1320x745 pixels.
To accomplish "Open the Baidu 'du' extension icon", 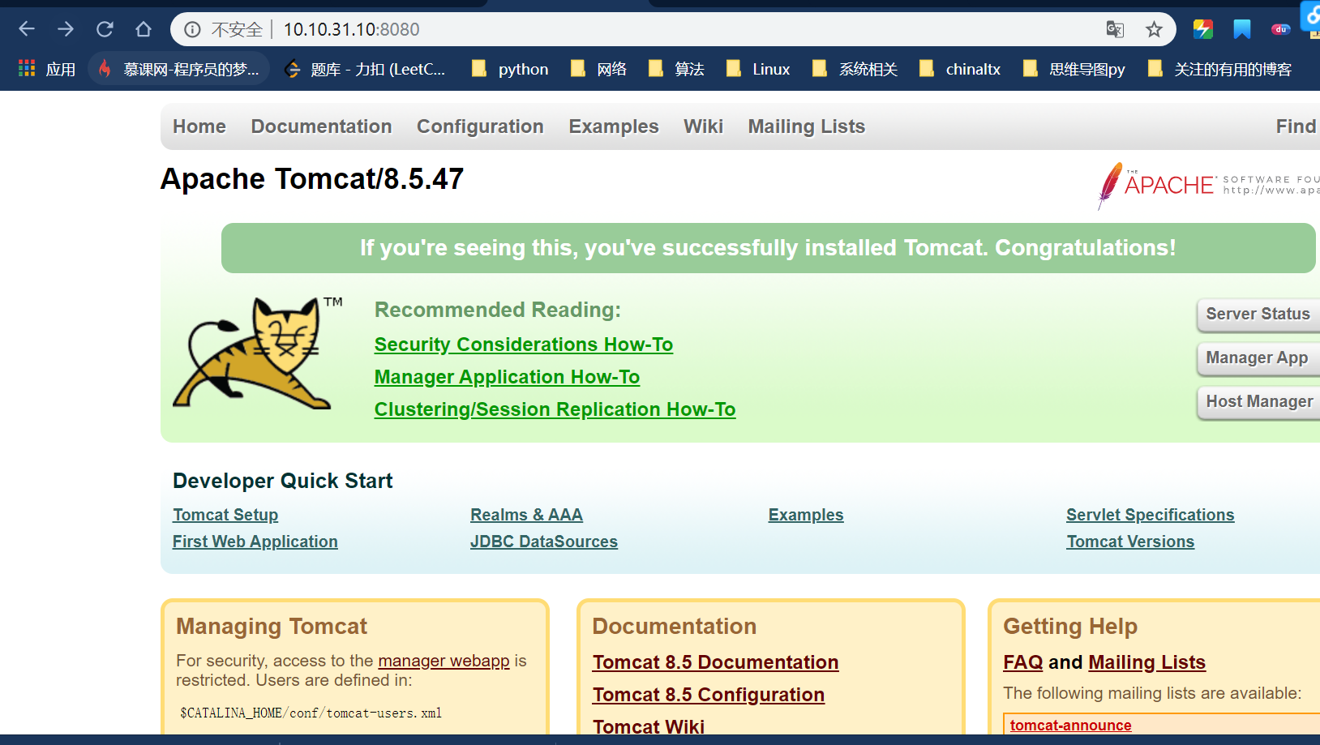I will [1281, 30].
